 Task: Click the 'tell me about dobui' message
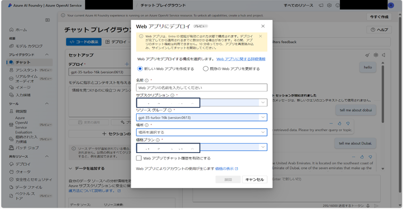click(356, 110)
